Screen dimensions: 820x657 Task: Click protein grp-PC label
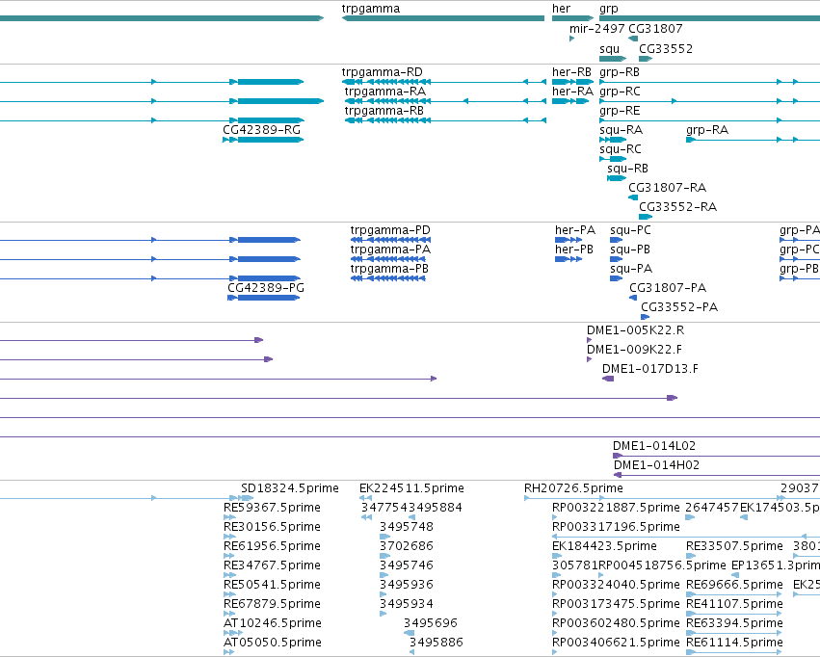[800, 250]
